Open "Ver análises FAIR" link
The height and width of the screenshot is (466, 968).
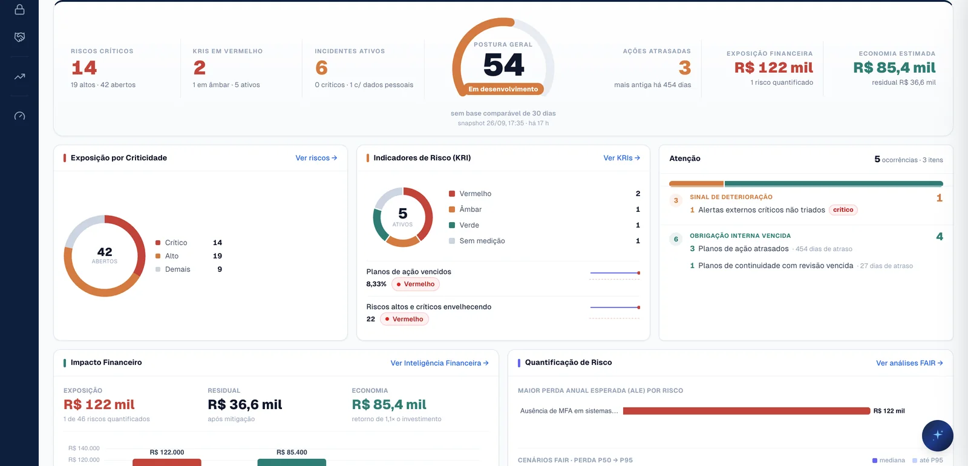(x=909, y=363)
